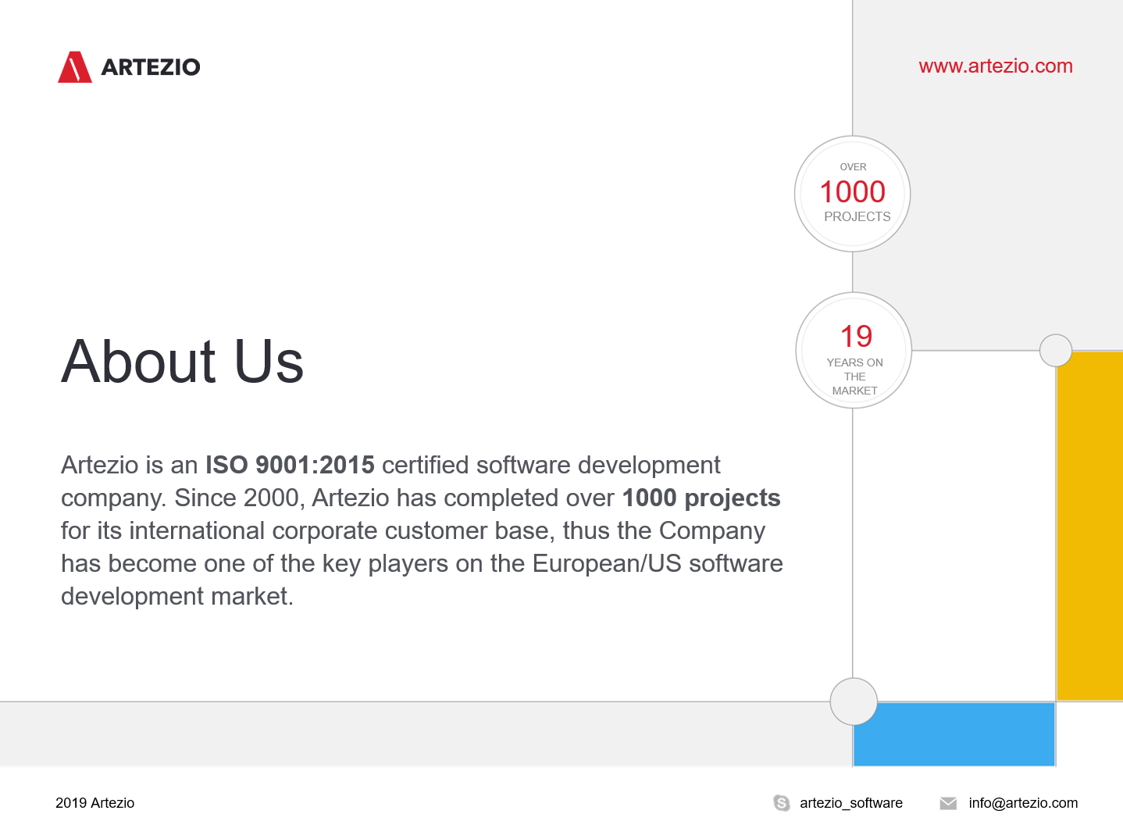
Task: Select the artezio_software Skype handle
Action: click(851, 803)
